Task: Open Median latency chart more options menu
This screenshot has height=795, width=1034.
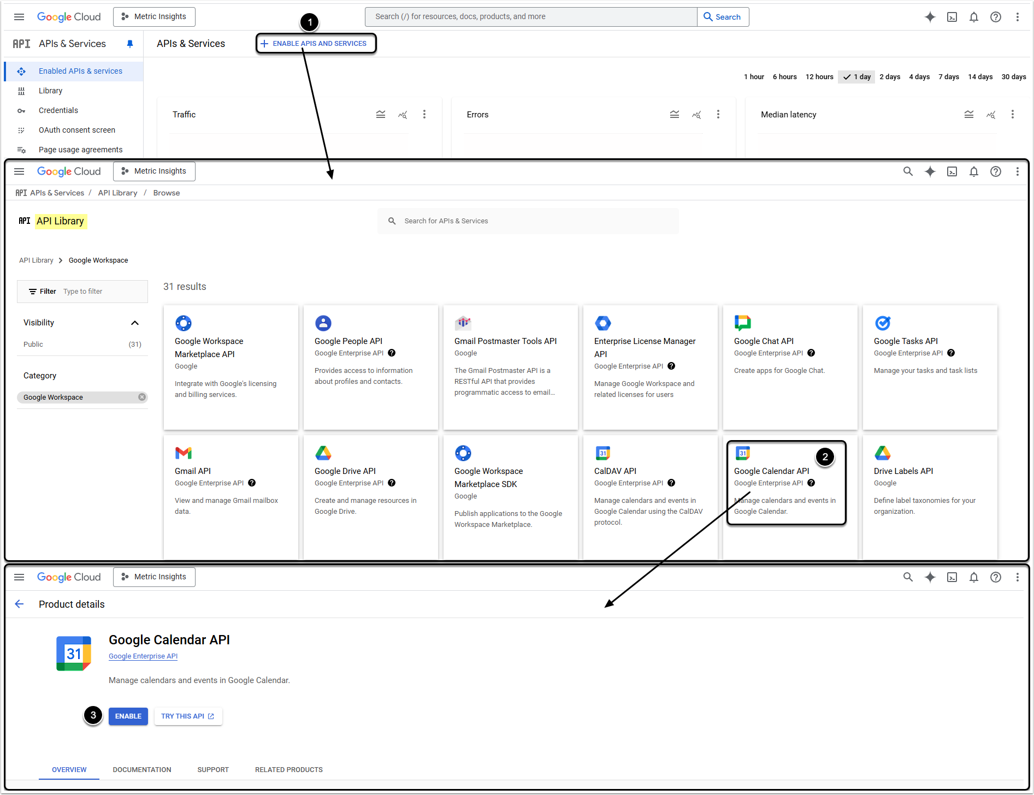Action: click(x=1013, y=115)
